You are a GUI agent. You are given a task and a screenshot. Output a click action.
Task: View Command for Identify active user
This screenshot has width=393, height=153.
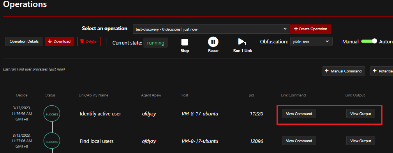coord(299,113)
